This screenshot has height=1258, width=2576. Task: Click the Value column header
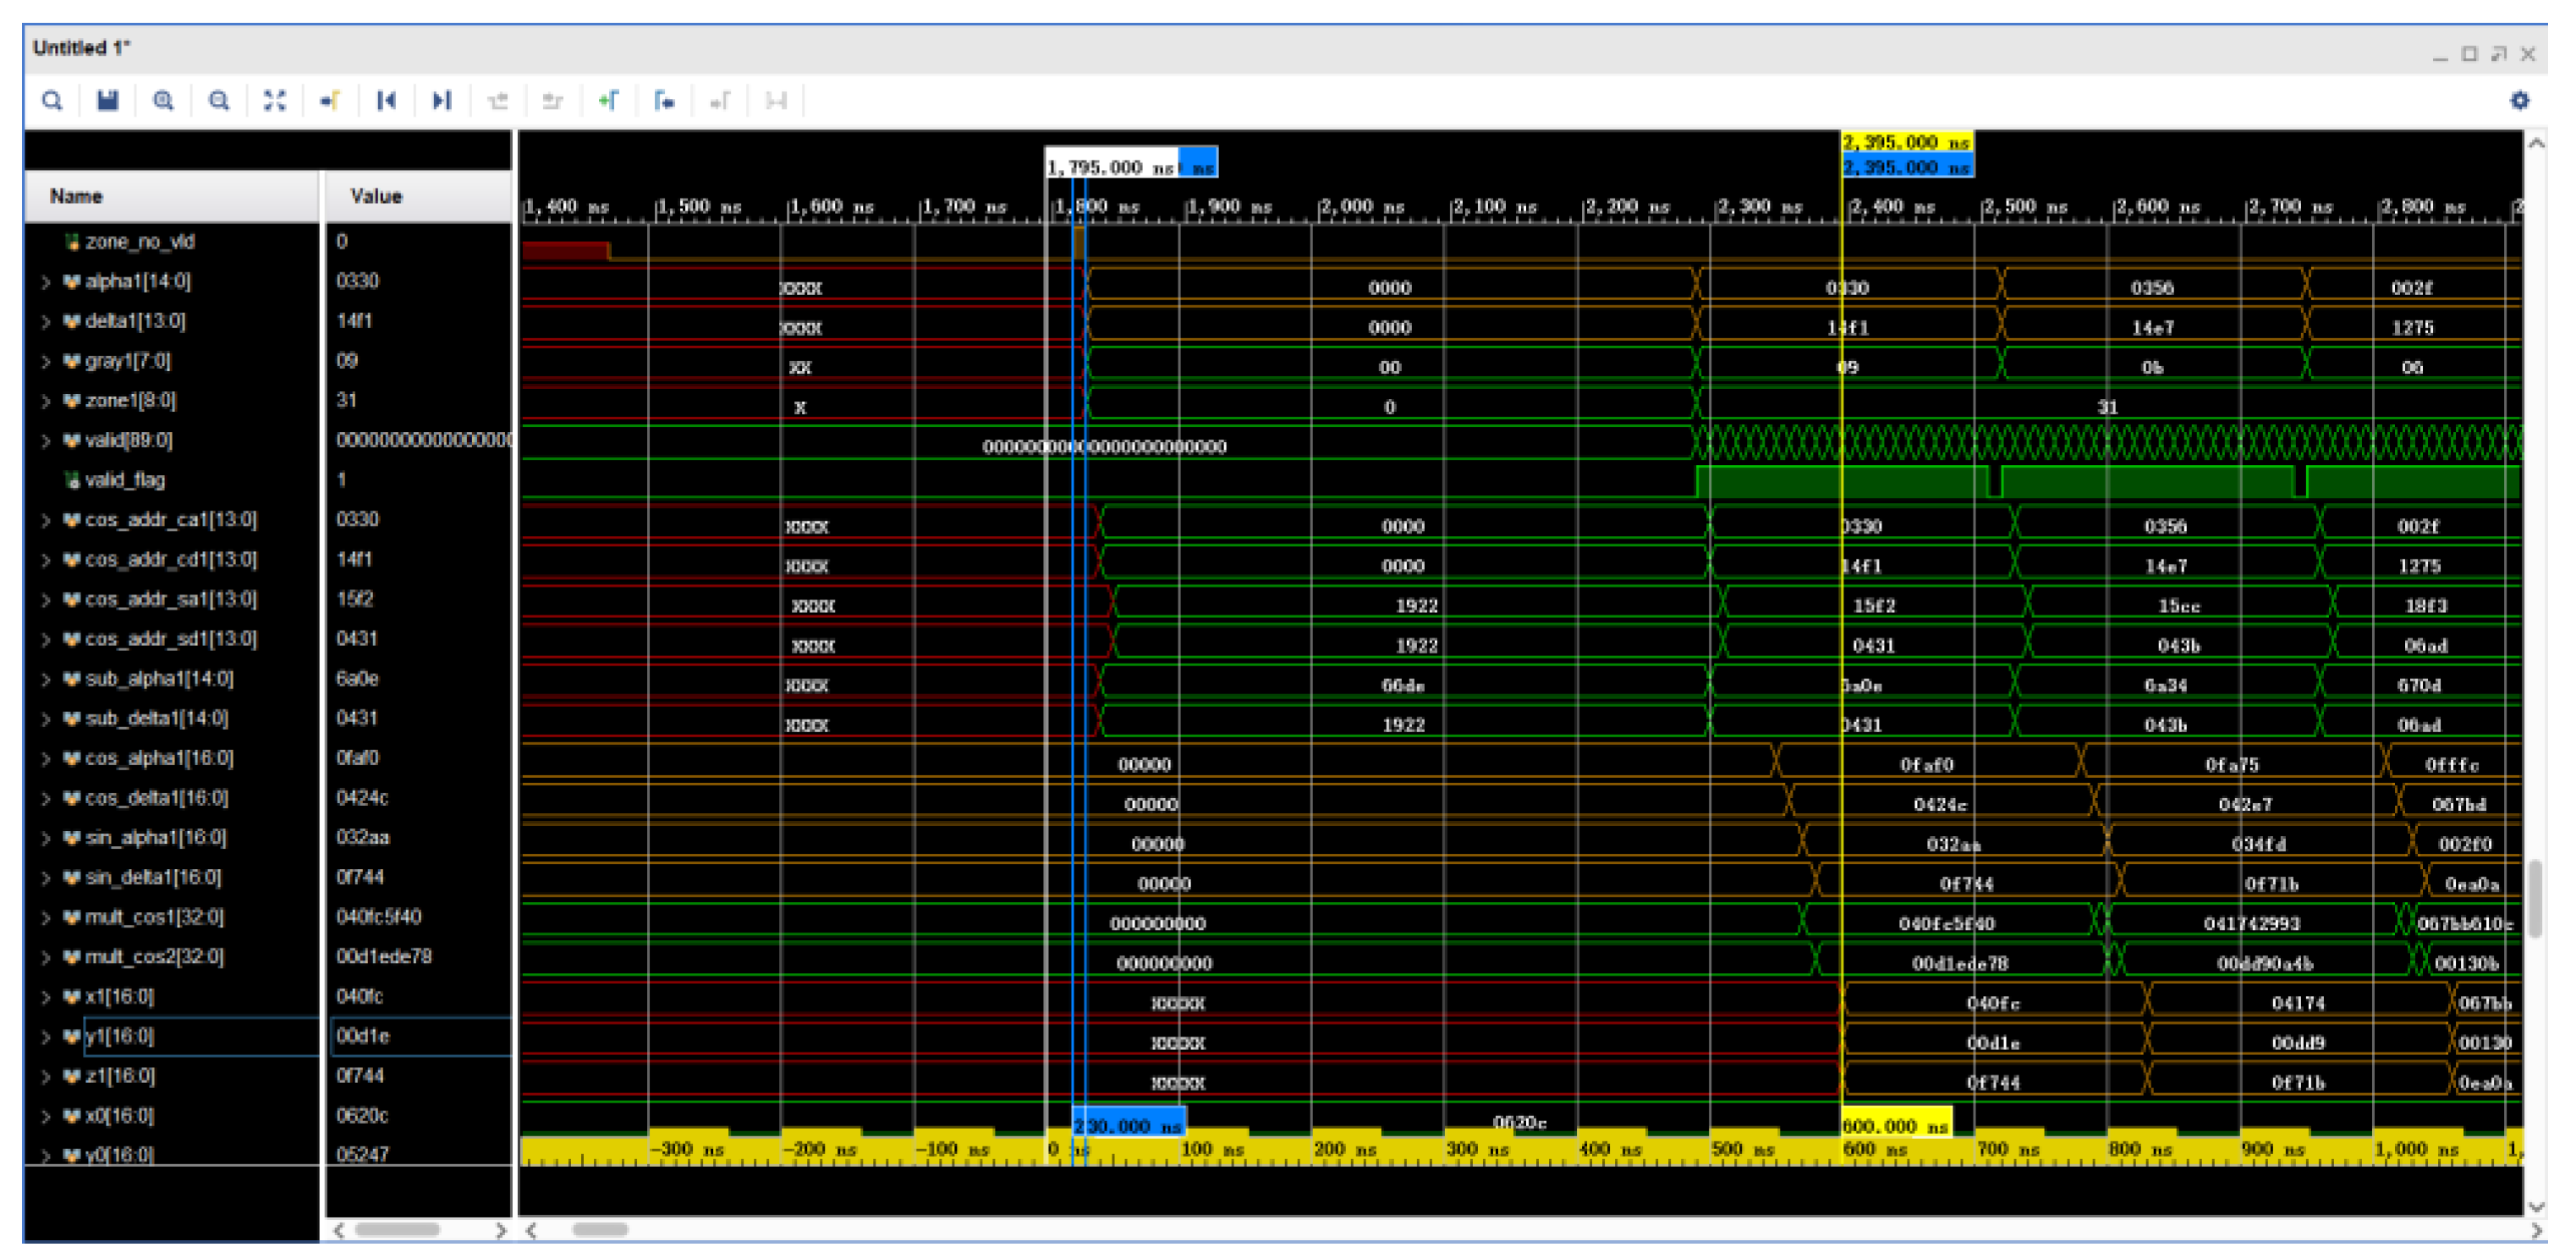[376, 197]
